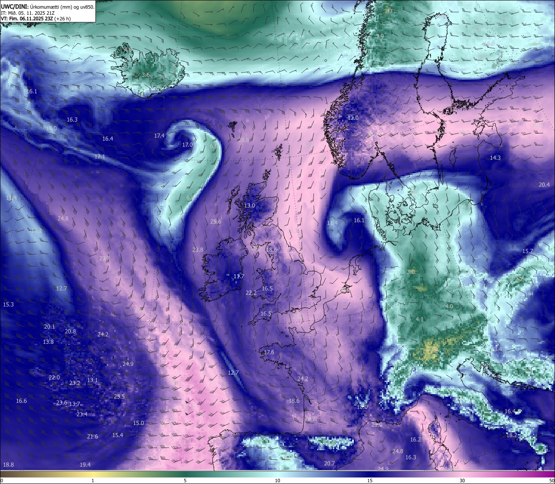This screenshot has height=484, width=555.
Task: Click the 20.8 value in the Atlantic
Action: 70,332
